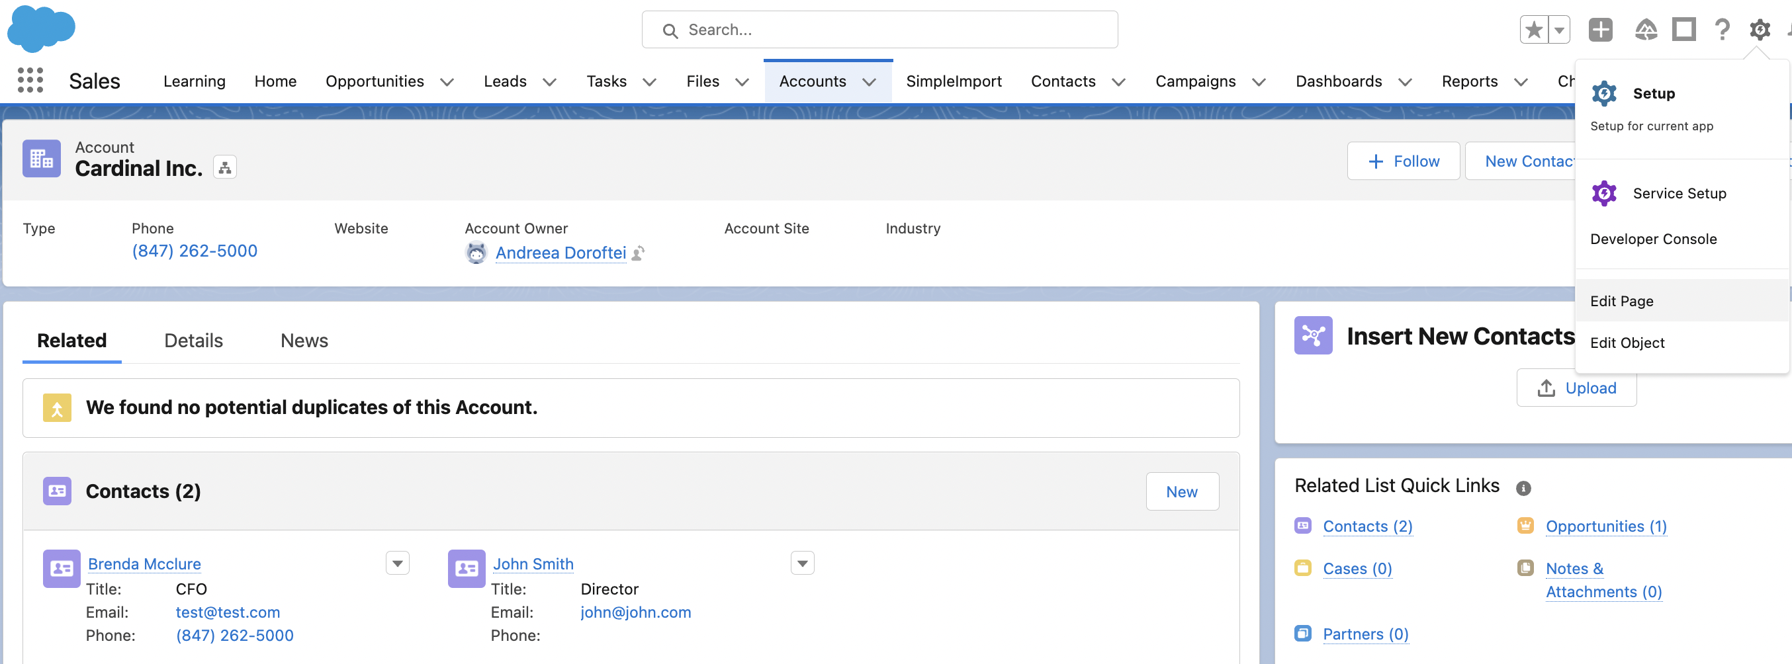The width and height of the screenshot is (1792, 664).
Task: Click the Partners quick link icon
Action: click(x=1303, y=634)
